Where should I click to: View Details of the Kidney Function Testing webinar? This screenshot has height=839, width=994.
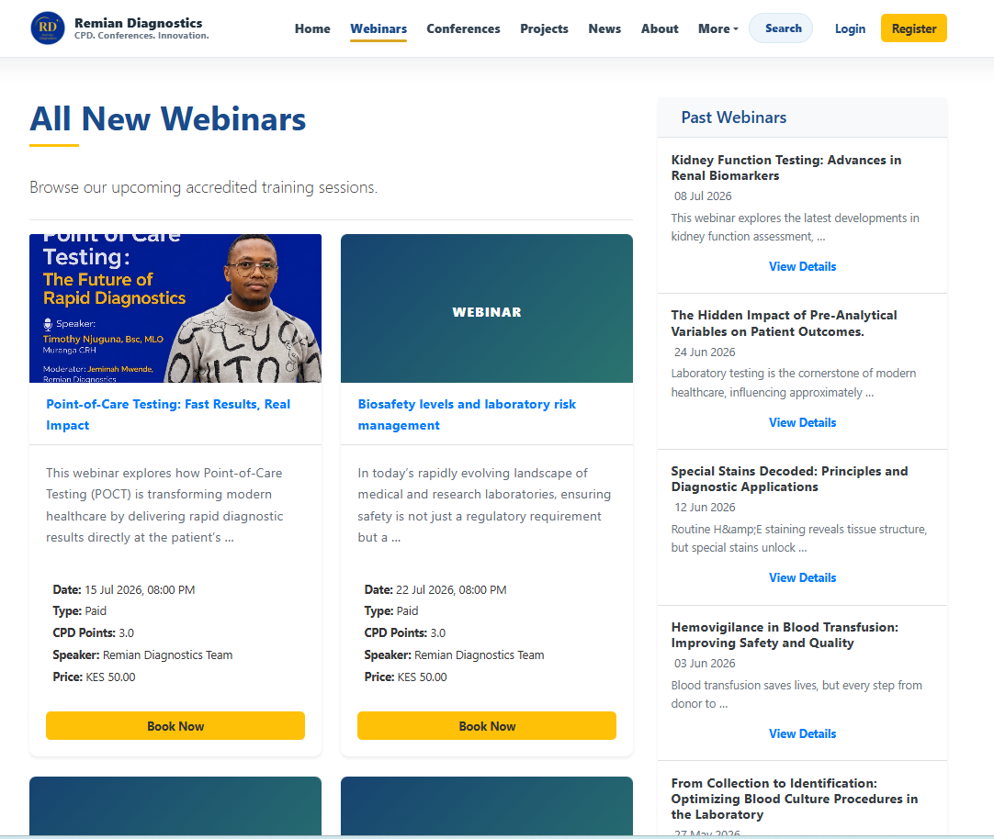pyautogui.click(x=803, y=266)
